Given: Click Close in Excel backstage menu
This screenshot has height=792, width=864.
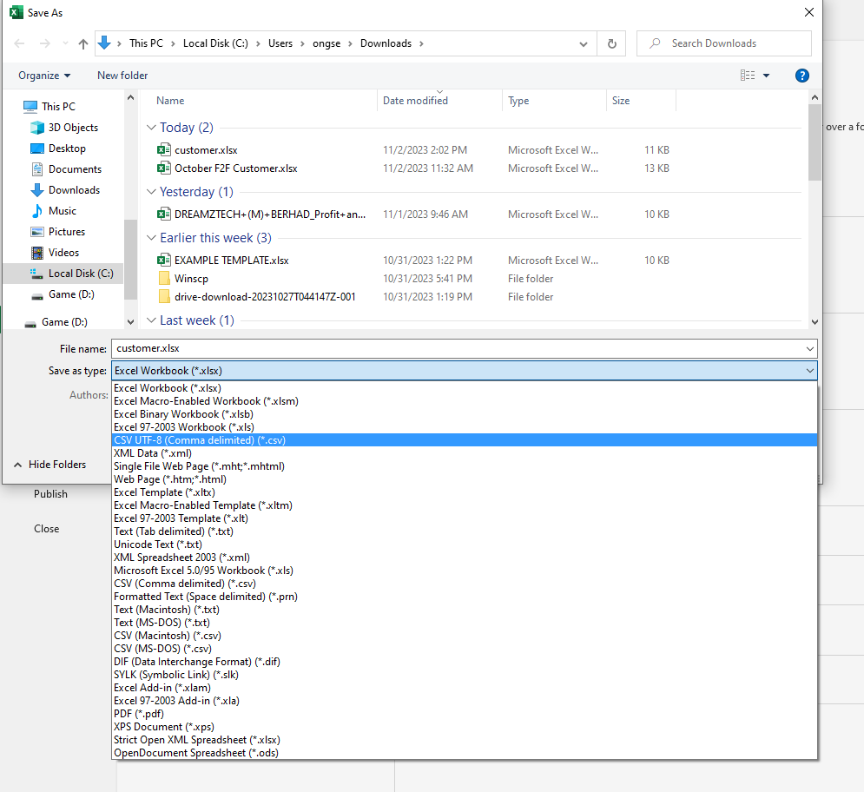Looking at the screenshot, I should coord(46,529).
